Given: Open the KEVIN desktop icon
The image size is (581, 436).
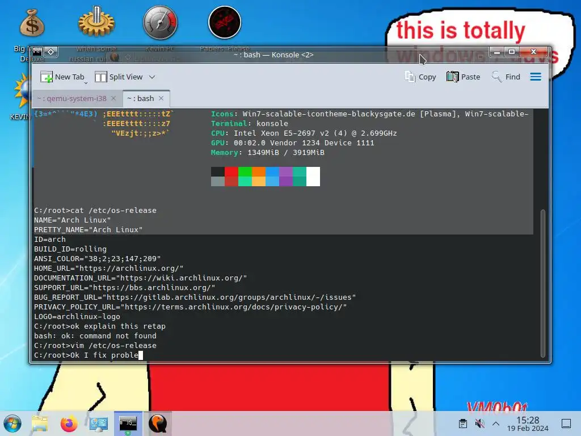Looking at the screenshot, I should [22, 91].
